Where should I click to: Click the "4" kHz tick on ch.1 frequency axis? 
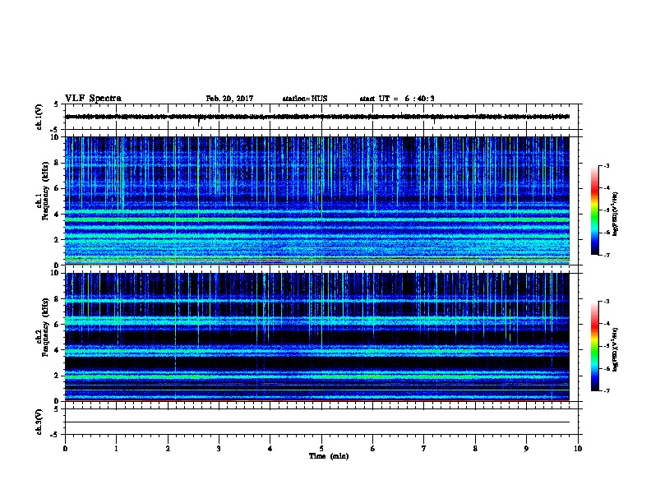[x=58, y=215]
